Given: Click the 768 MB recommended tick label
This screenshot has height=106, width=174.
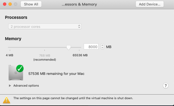Looking at the screenshot, I should pyautogui.click(x=45, y=57).
